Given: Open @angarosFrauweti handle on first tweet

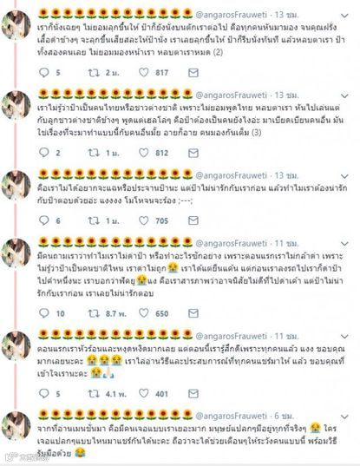Looking at the screenshot, I should coord(231,14).
